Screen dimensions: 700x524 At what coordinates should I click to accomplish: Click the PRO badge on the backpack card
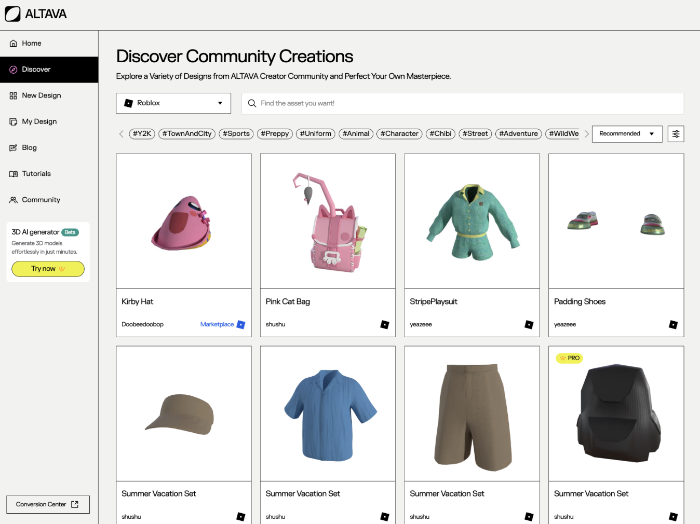pos(570,358)
